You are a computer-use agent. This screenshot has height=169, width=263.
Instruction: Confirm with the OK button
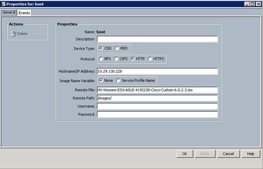(185, 154)
